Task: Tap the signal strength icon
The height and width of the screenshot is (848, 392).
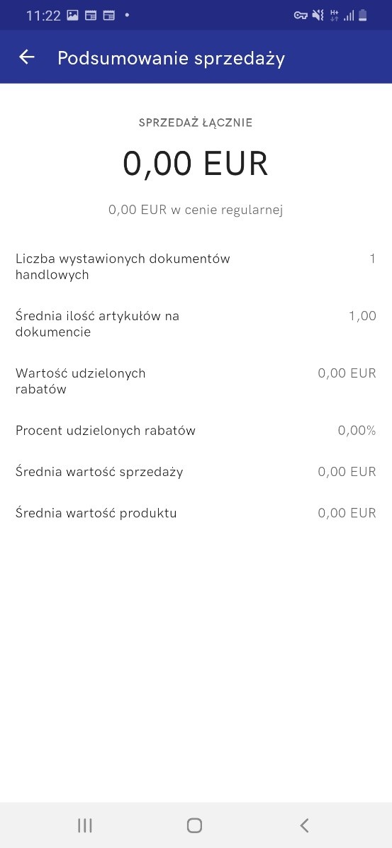Action: pyautogui.click(x=349, y=16)
